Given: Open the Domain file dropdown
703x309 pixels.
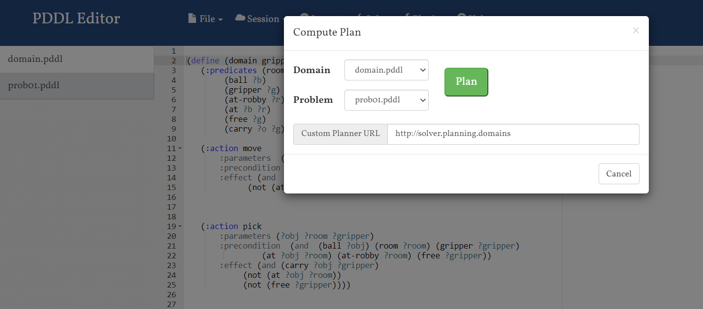Looking at the screenshot, I should point(386,70).
